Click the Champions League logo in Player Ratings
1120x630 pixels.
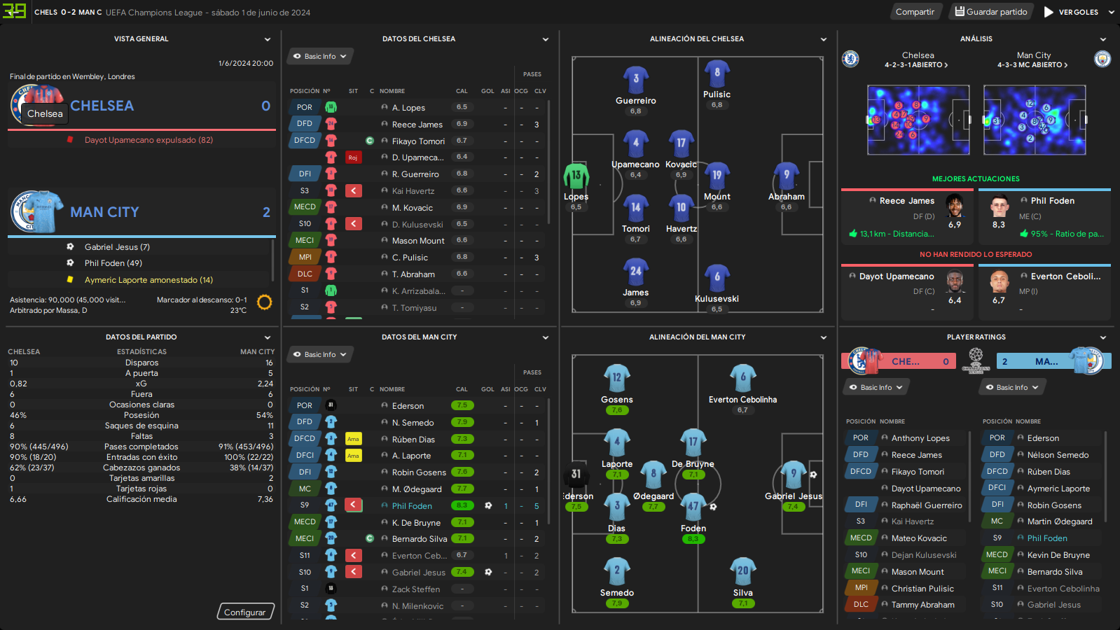pyautogui.click(x=976, y=361)
